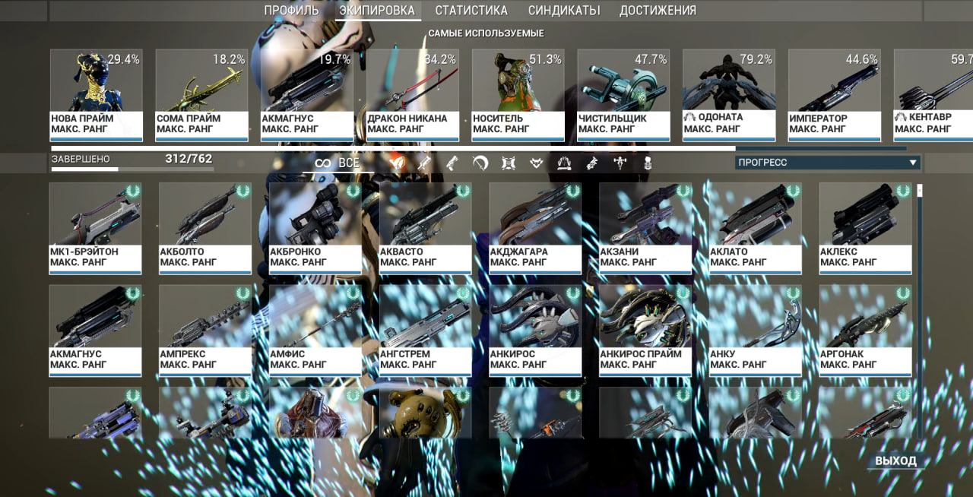Open the ЧИСТИЛЬЩИК weapon card
The width and height of the screenshot is (973, 497).
point(623,95)
